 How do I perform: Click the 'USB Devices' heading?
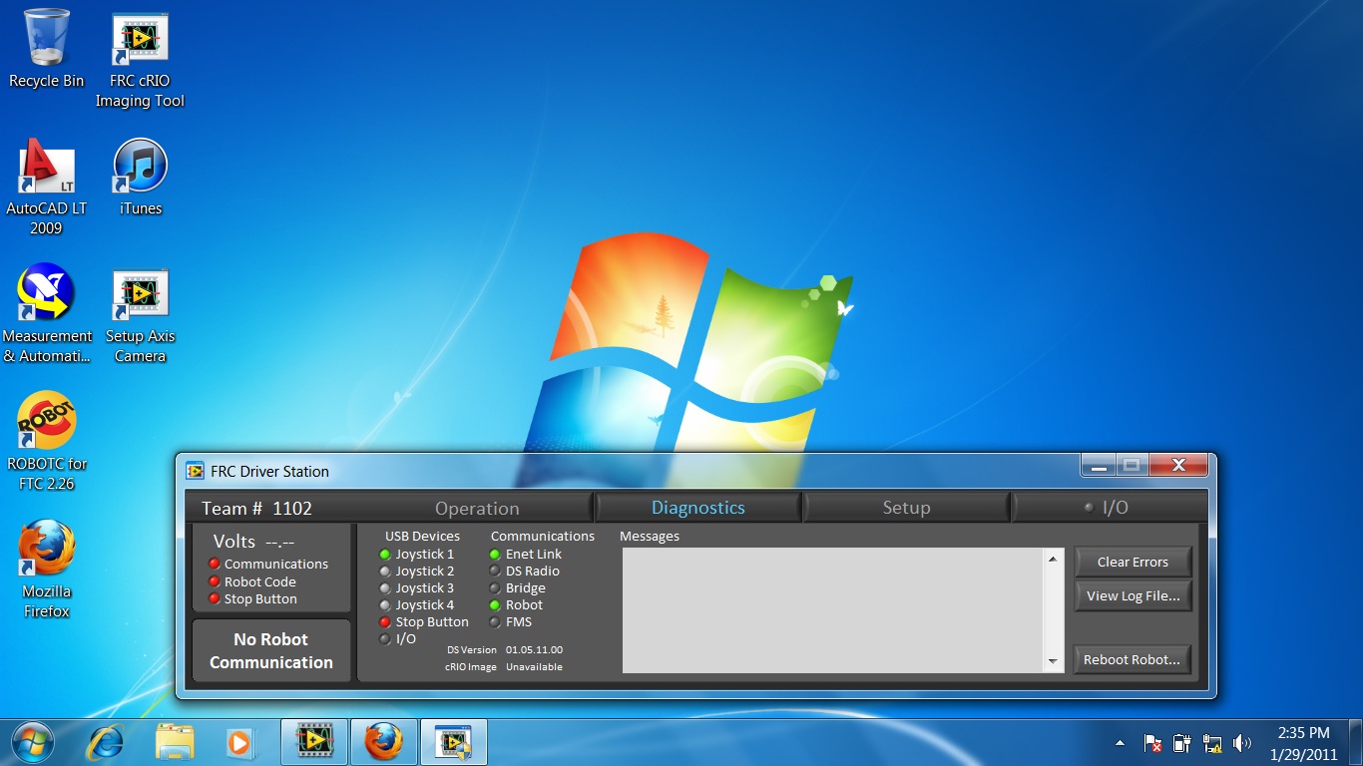[423, 537]
